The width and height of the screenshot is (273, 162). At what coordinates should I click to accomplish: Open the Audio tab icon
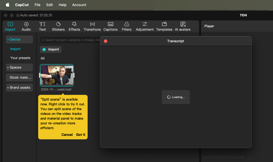coord(26,24)
